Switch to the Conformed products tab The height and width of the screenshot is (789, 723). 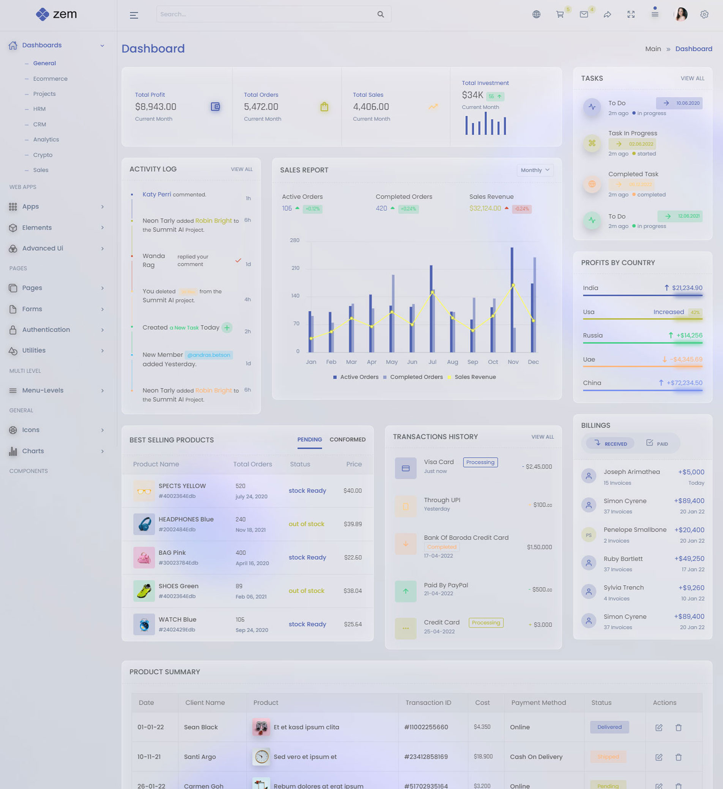point(347,440)
